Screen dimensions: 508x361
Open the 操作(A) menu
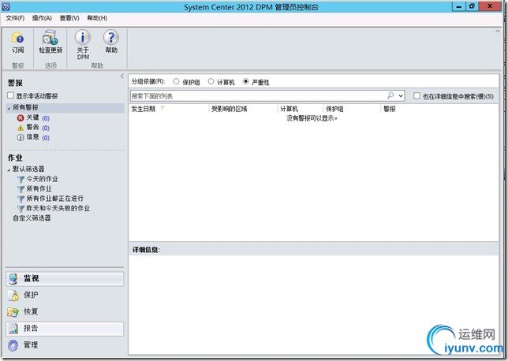pyautogui.click(x=42, y=18)
